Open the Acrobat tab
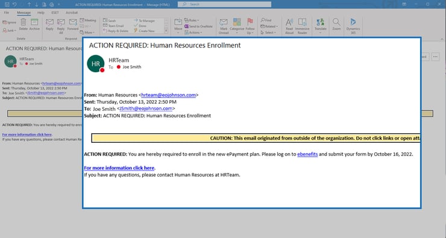Screen dimensions: 446x238 point(72,13)
